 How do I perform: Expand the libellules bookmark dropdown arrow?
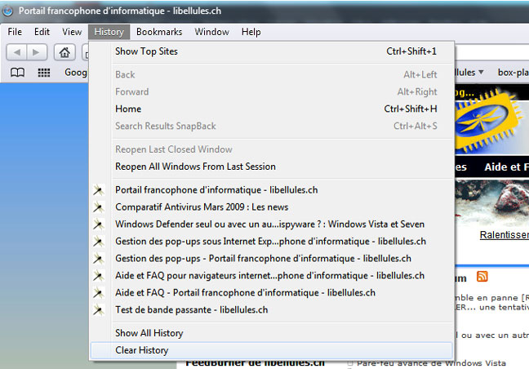coord(481,72)
